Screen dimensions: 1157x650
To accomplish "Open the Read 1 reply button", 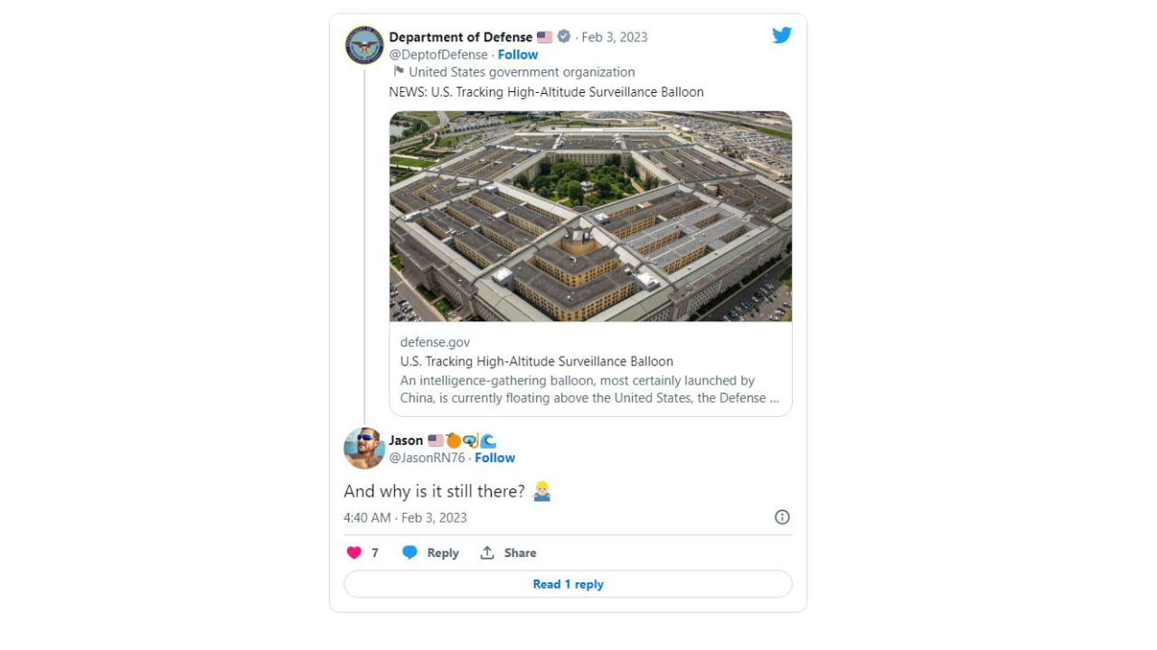I will 568,584.
